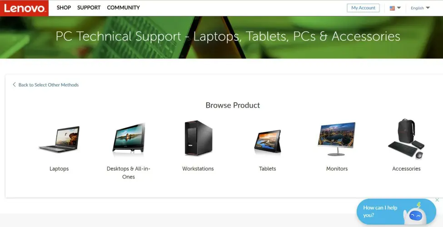The image size is (443, 227).
Task: Choose the Desktops & All-in-Ones image
Action: [129, 139]
